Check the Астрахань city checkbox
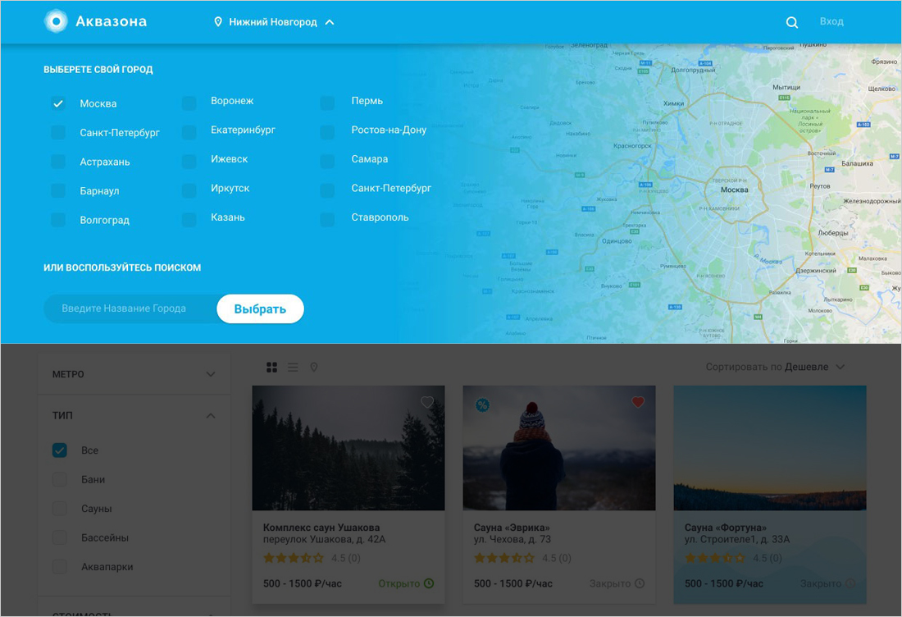 click(x=58, y=162)
